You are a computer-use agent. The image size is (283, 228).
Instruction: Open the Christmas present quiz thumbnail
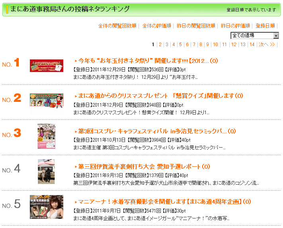coord(47,100)
